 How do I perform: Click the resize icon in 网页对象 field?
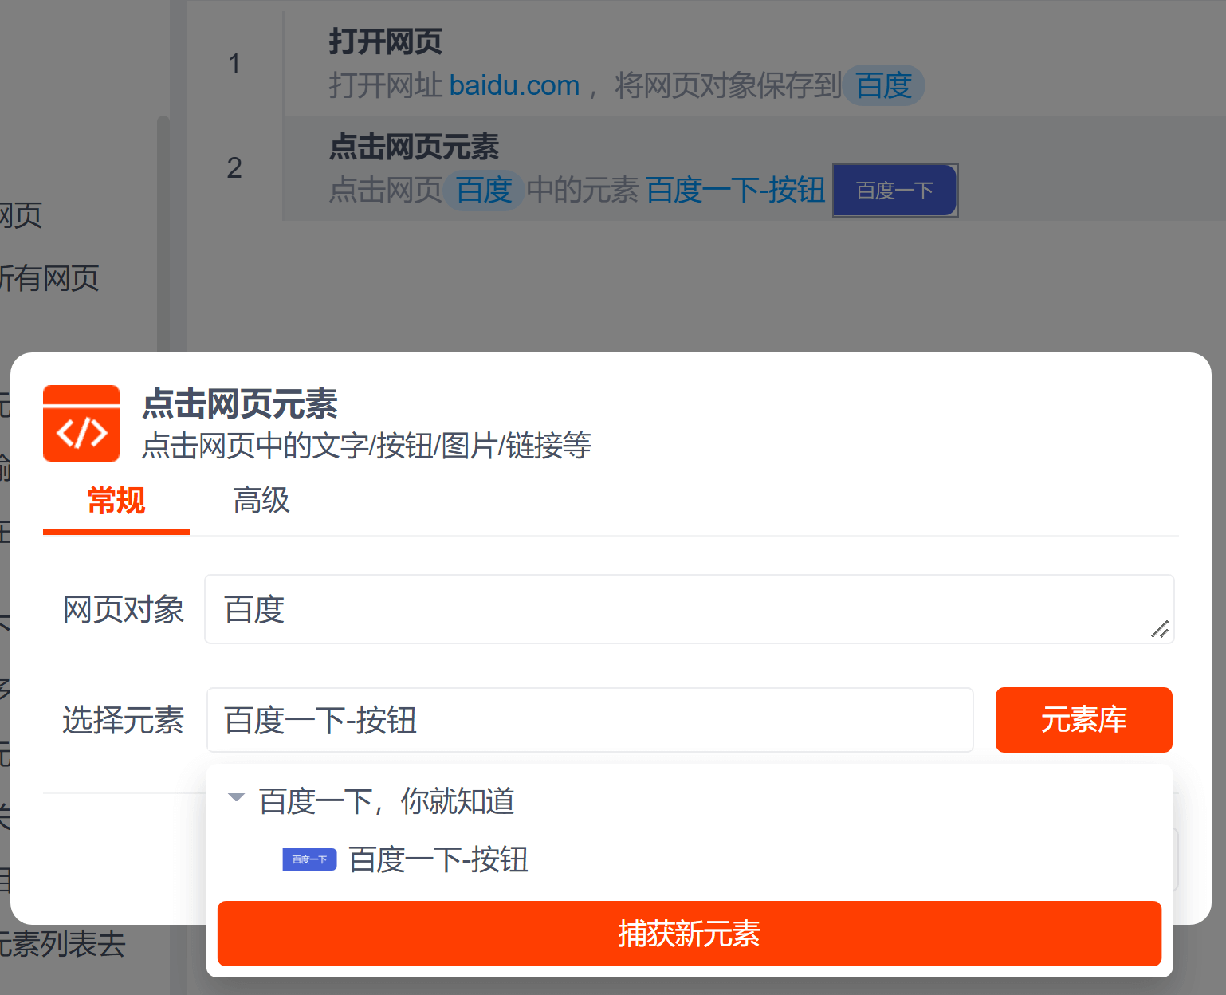tap(1160, 629)
